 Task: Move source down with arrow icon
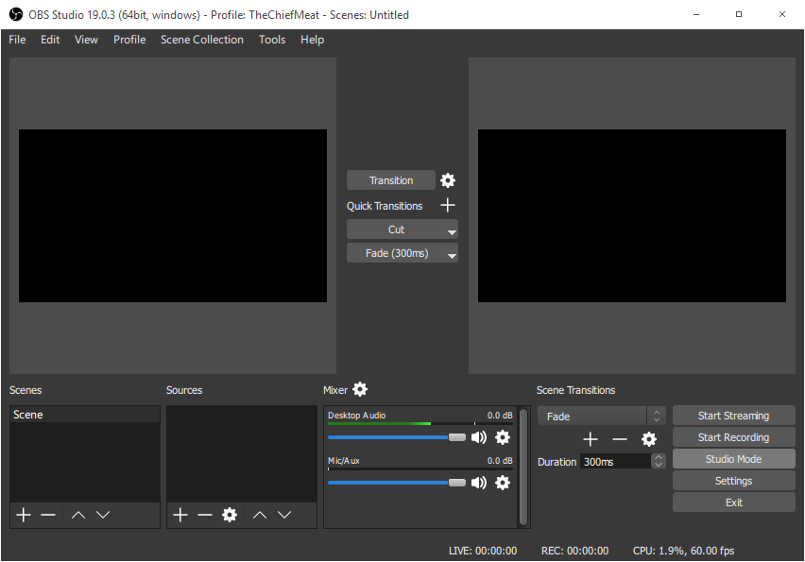284,515
